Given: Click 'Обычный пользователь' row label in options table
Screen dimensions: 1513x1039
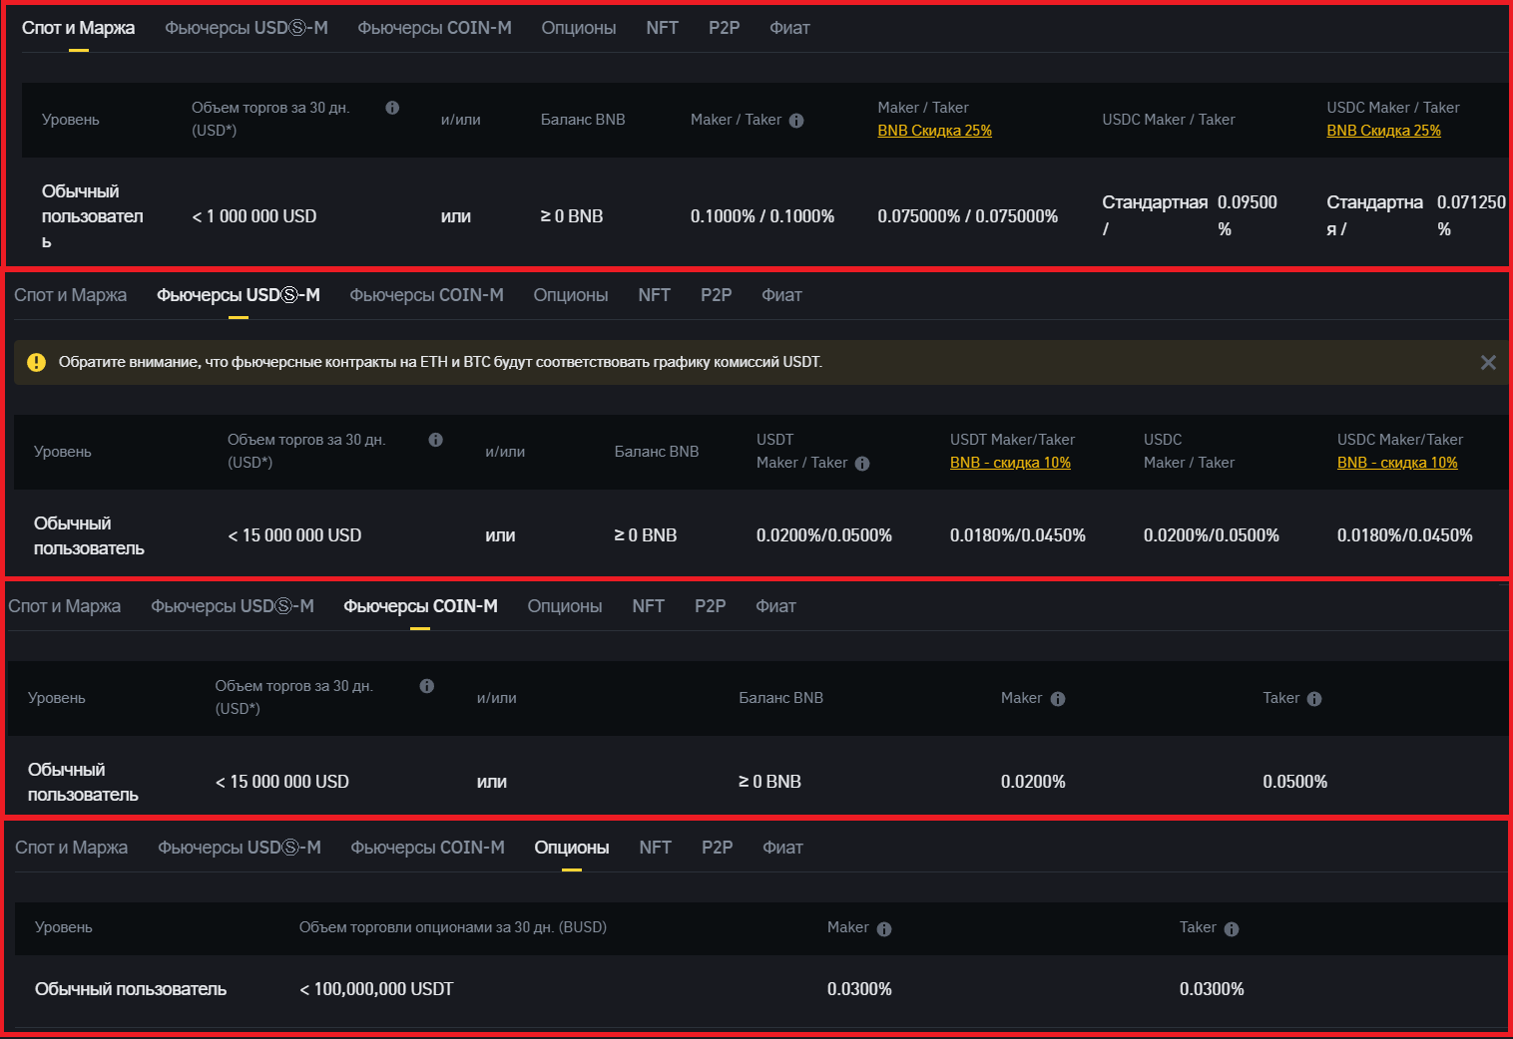Looking at the screenshot, I should 131,989.
